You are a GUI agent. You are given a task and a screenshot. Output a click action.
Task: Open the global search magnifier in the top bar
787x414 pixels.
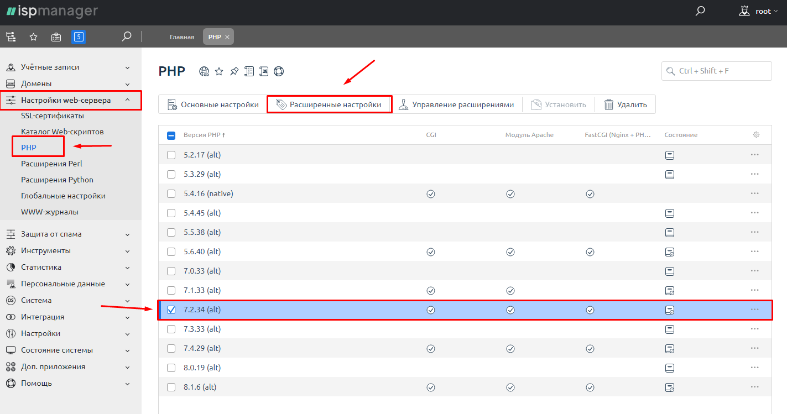[x=700, y=11]
